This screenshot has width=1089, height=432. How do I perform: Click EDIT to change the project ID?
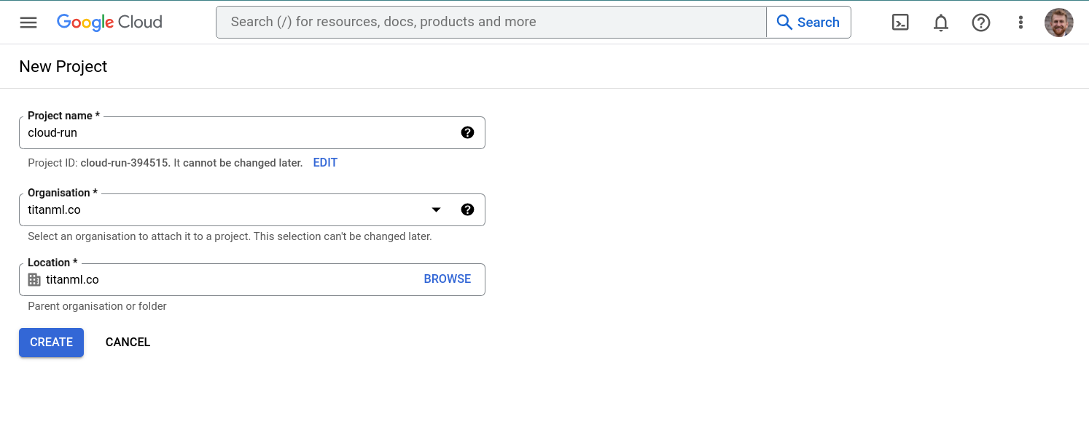(x=325, y=162)
